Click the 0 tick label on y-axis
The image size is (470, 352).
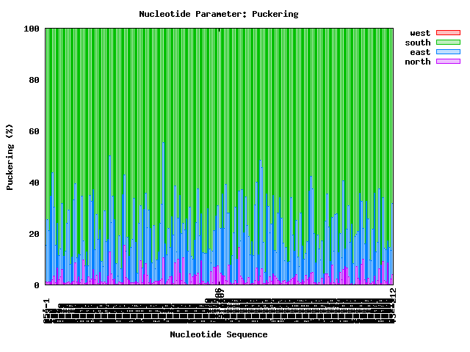pos(37,285)
